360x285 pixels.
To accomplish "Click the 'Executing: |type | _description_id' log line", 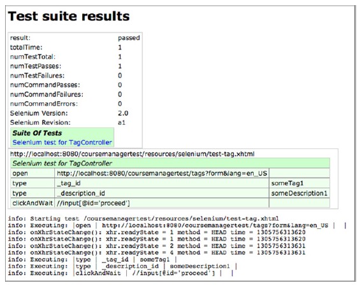I will 122,266.
